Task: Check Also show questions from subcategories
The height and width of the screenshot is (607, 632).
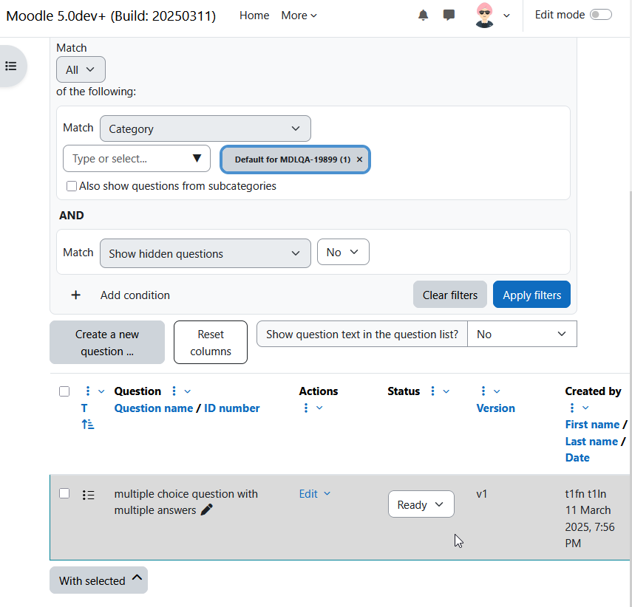Action: pyautogui.click(x=72, y=186)
